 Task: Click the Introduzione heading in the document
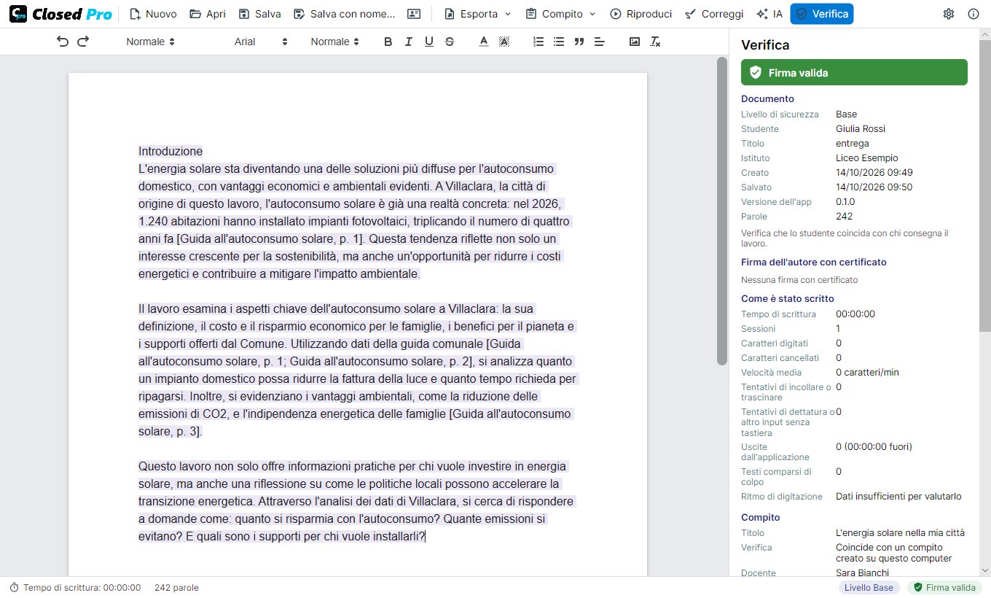click(171, 151)
